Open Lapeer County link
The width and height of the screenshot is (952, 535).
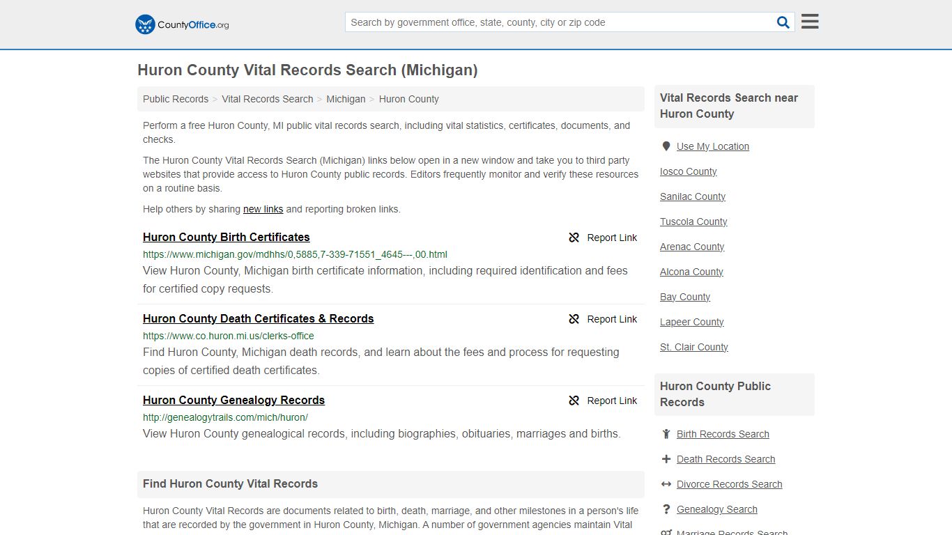click(x=692, y=322)
